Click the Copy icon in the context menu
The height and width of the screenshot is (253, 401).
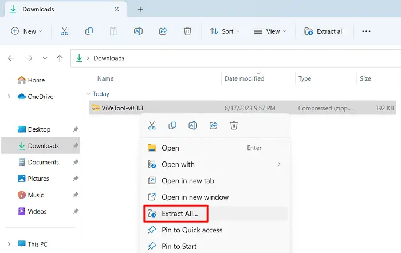[172, 125]
